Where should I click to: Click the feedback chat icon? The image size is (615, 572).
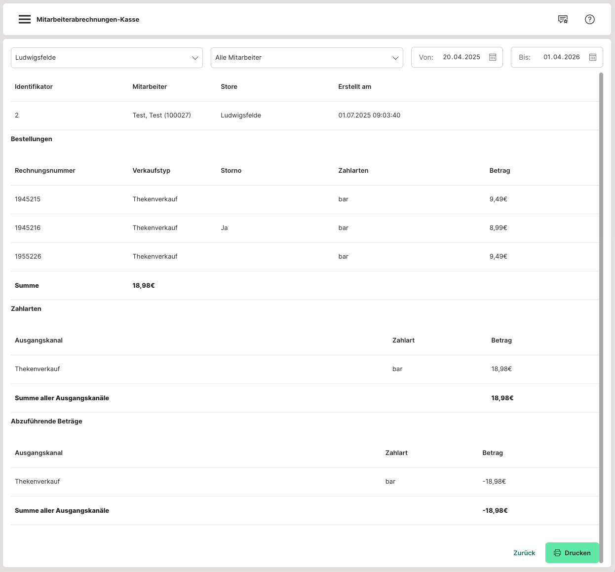pos(563,19)
